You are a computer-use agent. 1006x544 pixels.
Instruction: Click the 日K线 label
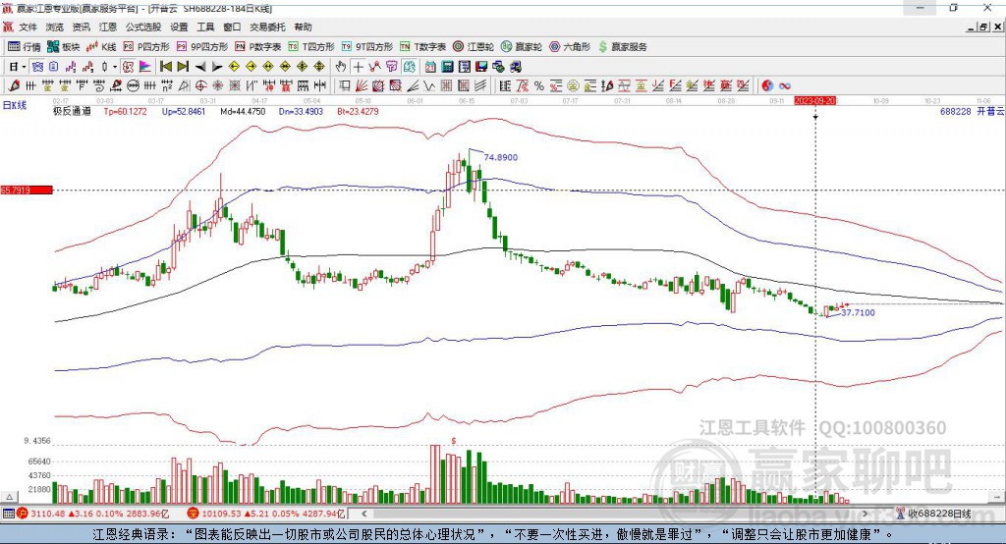tap(15, 106)
